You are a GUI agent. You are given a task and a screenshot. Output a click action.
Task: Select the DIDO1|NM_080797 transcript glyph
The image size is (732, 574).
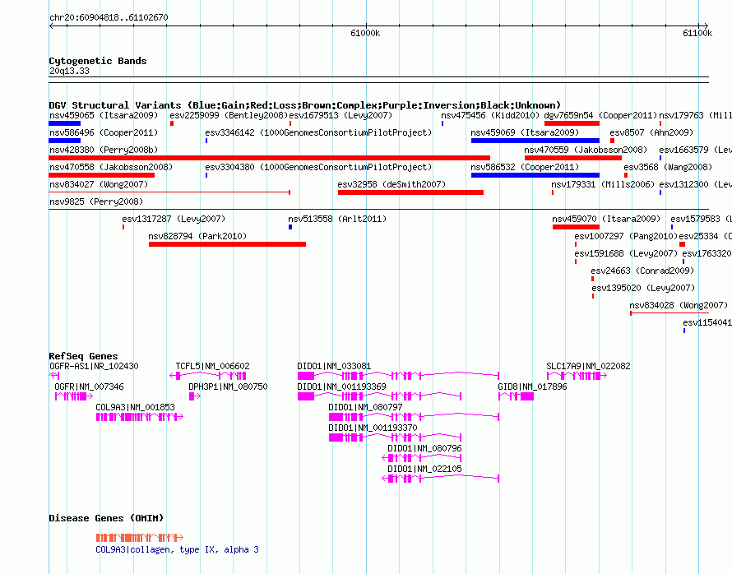tap(414, 417)
